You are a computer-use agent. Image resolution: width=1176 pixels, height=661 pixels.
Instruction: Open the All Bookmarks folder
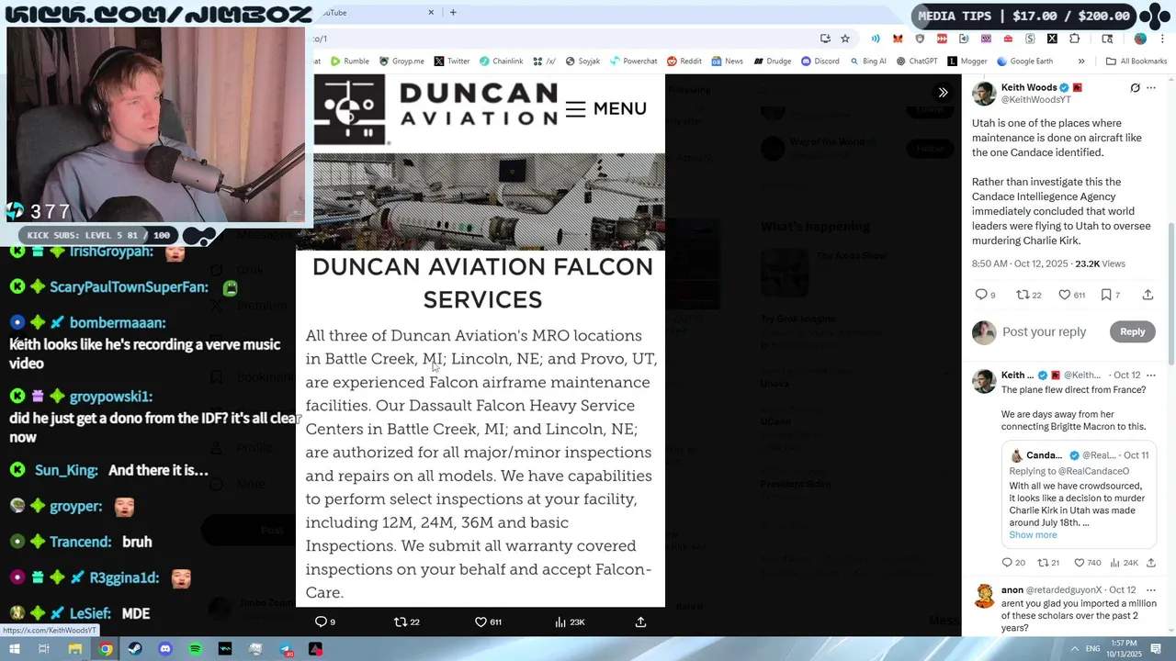1136,62
